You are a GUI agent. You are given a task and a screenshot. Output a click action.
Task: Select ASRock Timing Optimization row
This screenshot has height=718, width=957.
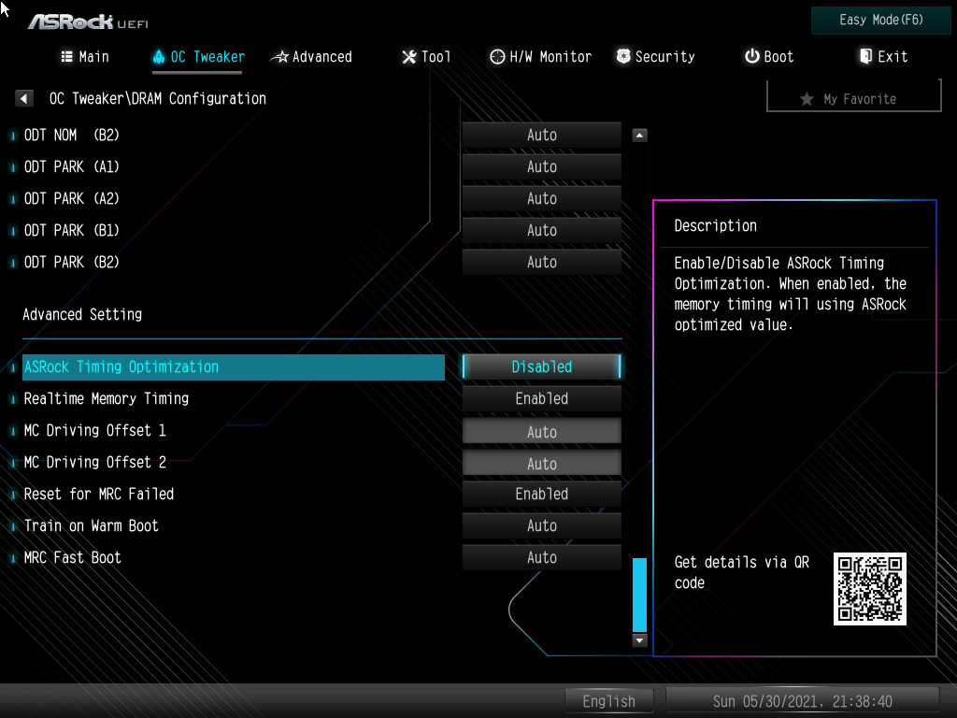[x=233, y=366]
